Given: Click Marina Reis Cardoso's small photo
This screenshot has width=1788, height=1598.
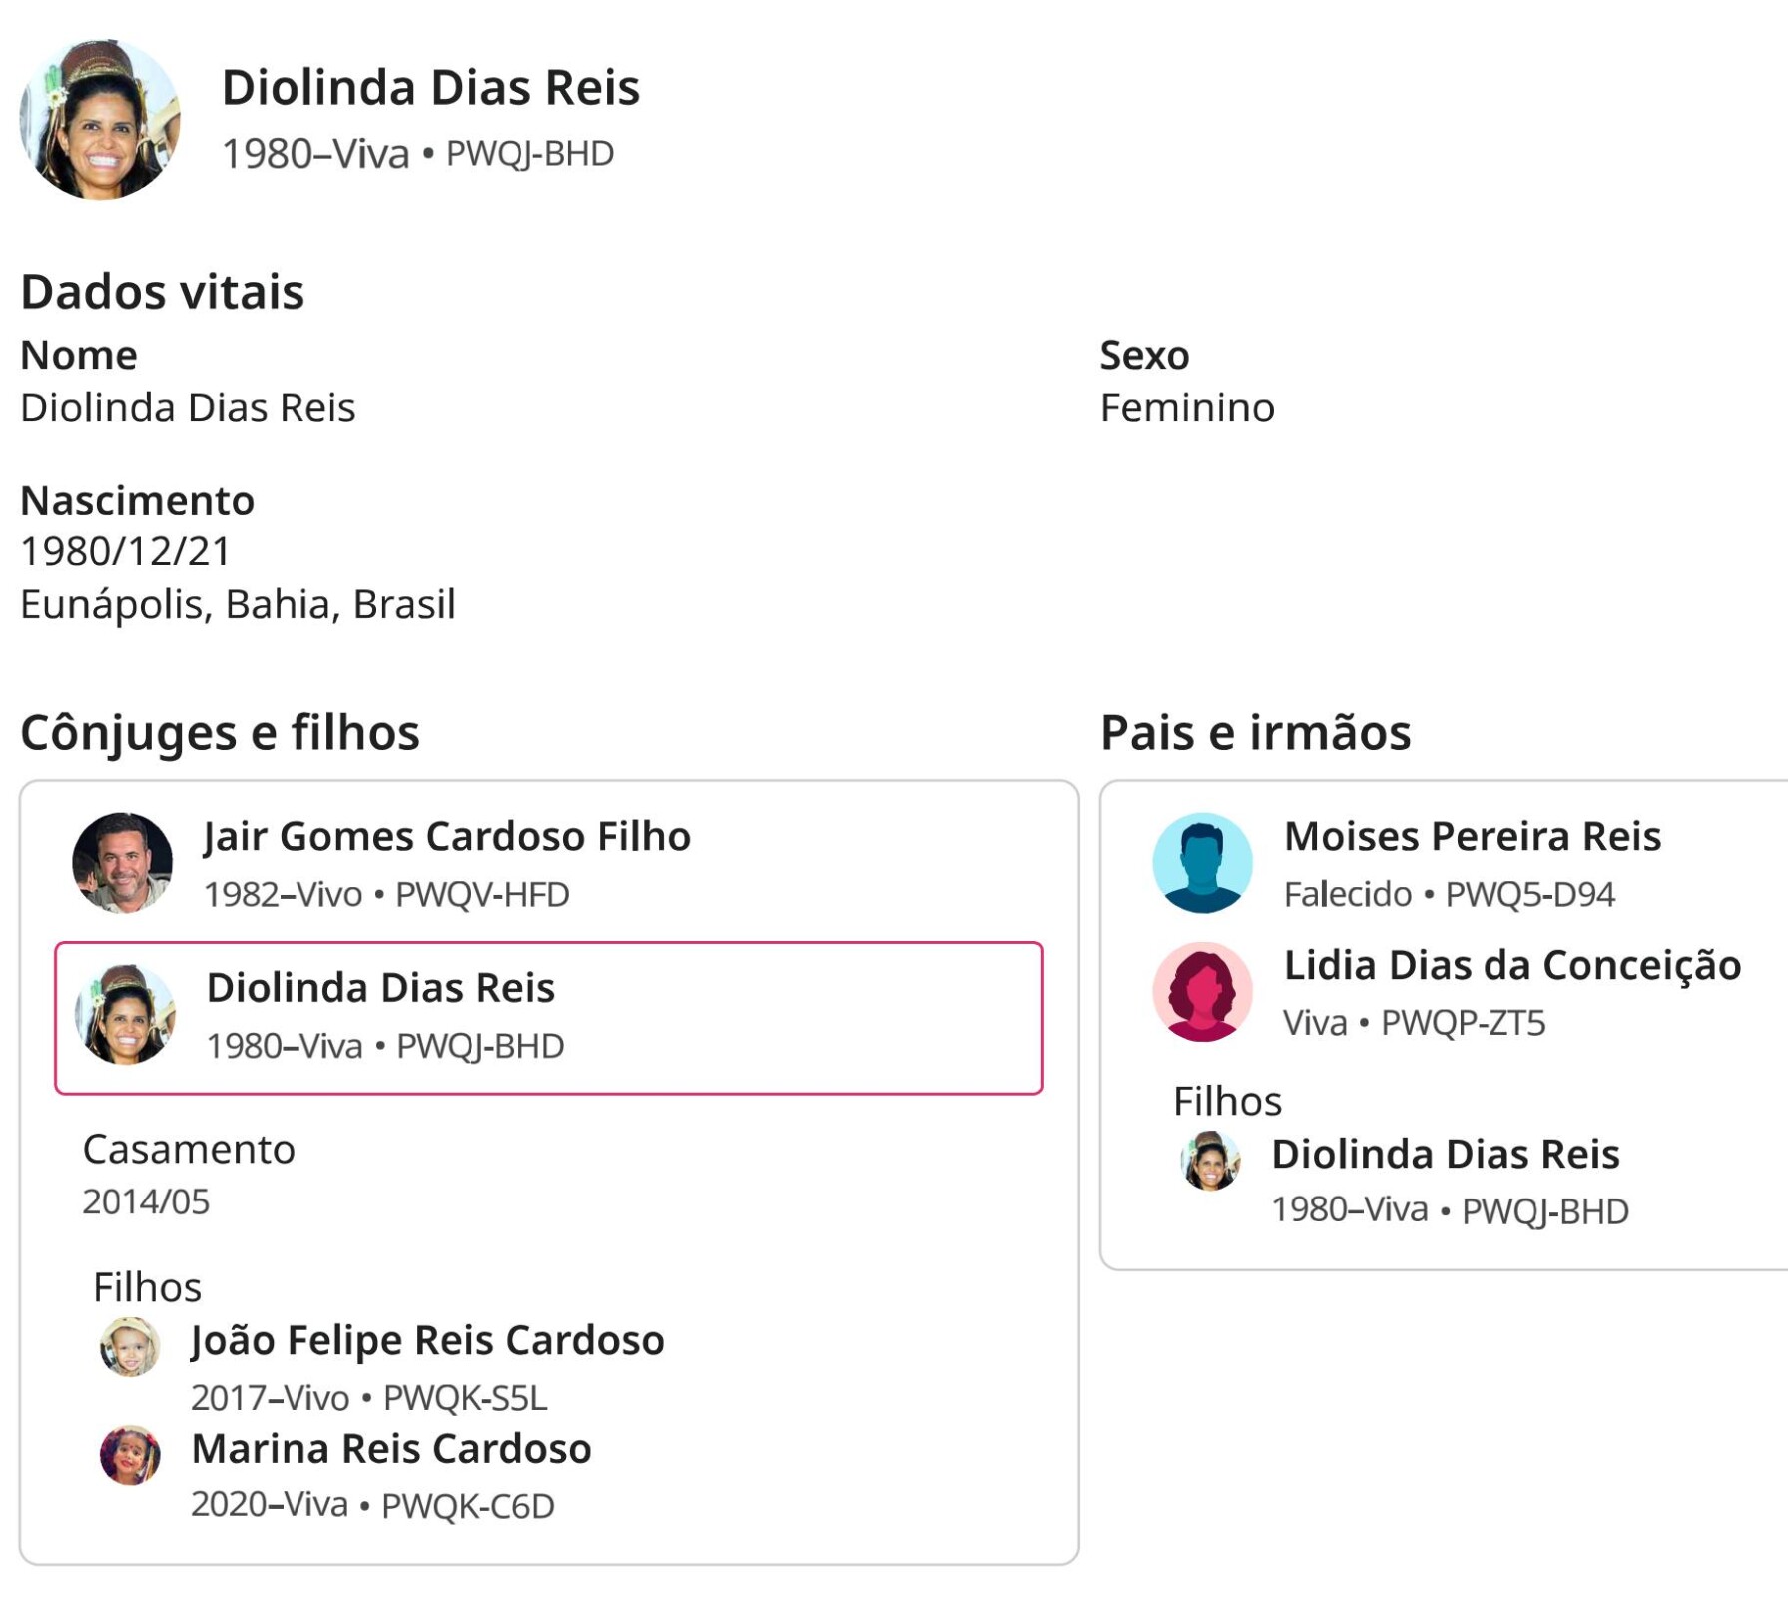Looking at the screenshot, I should [130, 1455].
